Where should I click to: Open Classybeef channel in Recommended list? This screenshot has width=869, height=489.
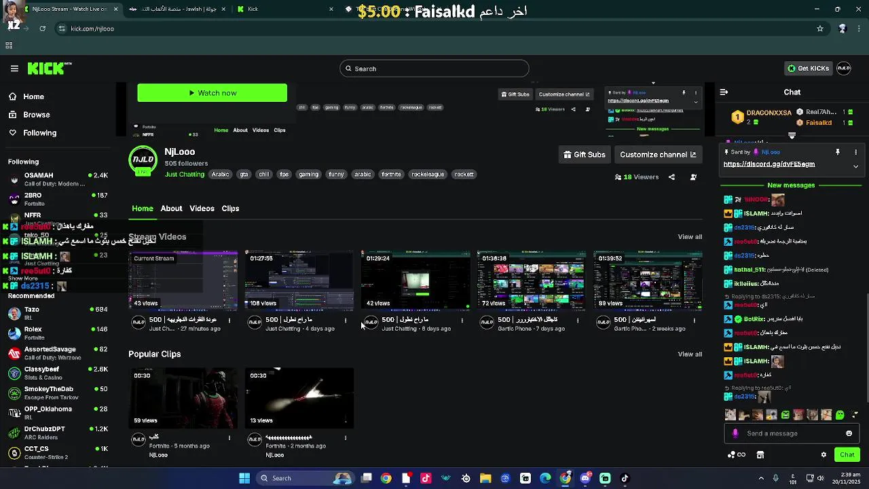point(58,373)
